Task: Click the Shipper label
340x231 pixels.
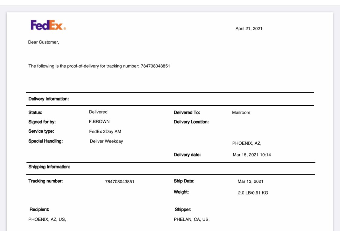Action: coord(183,209)
